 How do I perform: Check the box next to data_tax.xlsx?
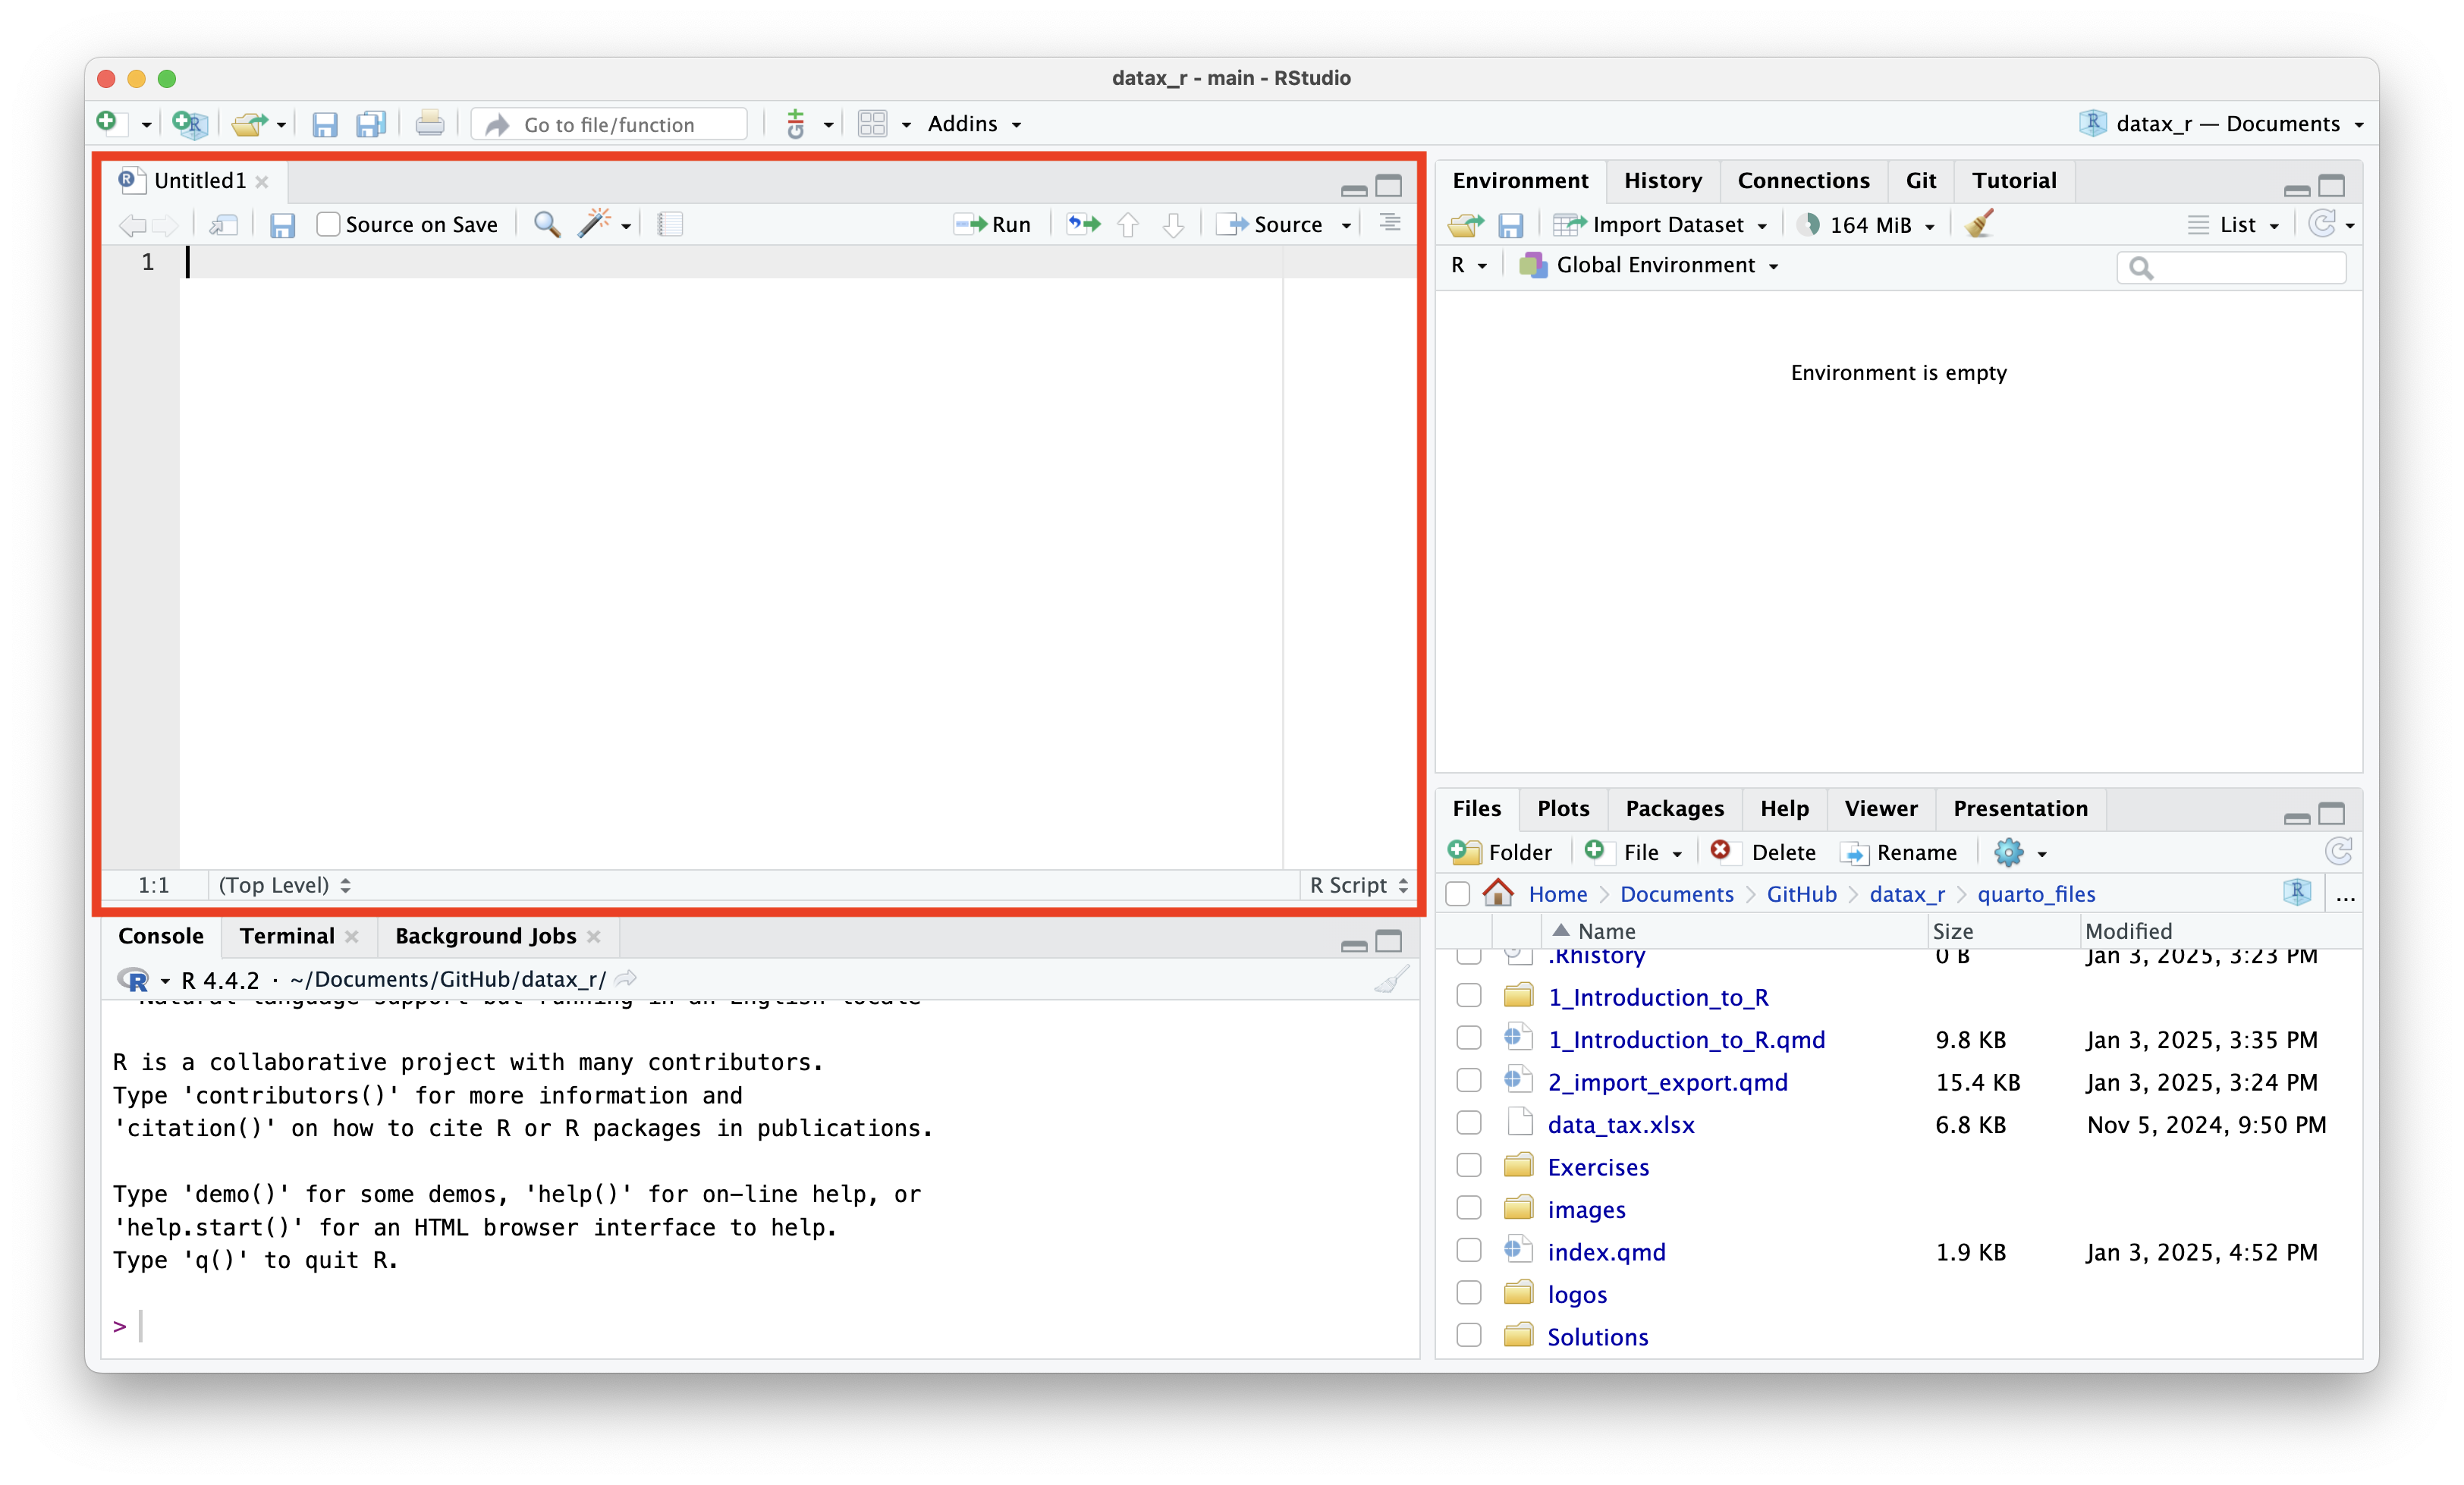1468,1123
